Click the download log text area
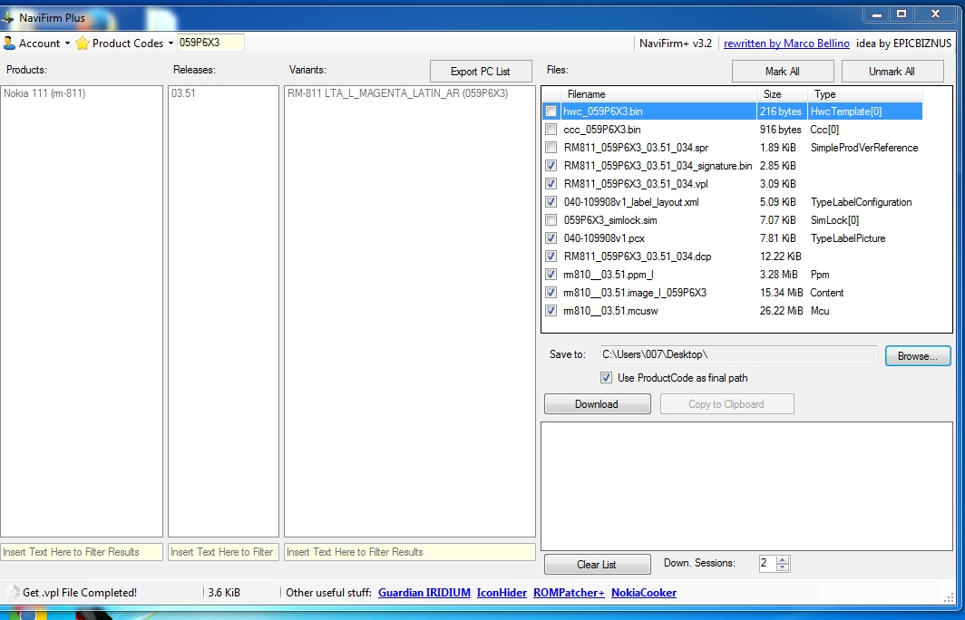Image resolution: width=965 pixels, height=620 pixels. pyautogui.click(x=747, y=486)
